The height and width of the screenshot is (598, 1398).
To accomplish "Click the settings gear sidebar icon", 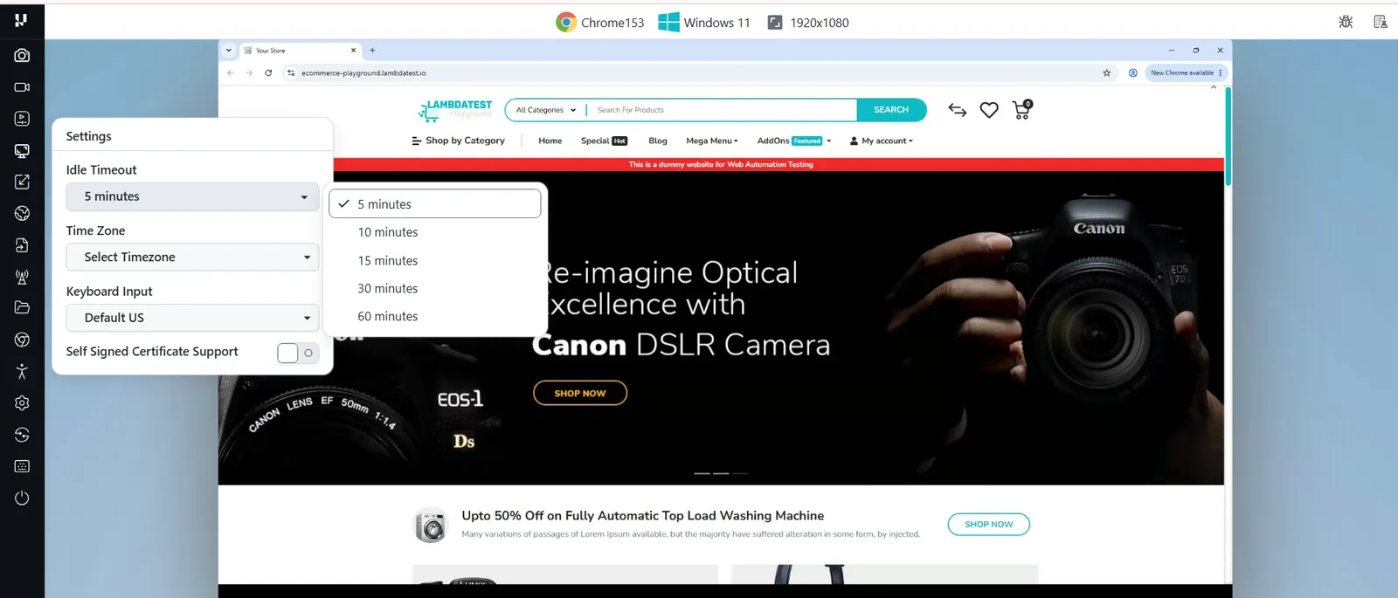I will click(x=22, y=402).
